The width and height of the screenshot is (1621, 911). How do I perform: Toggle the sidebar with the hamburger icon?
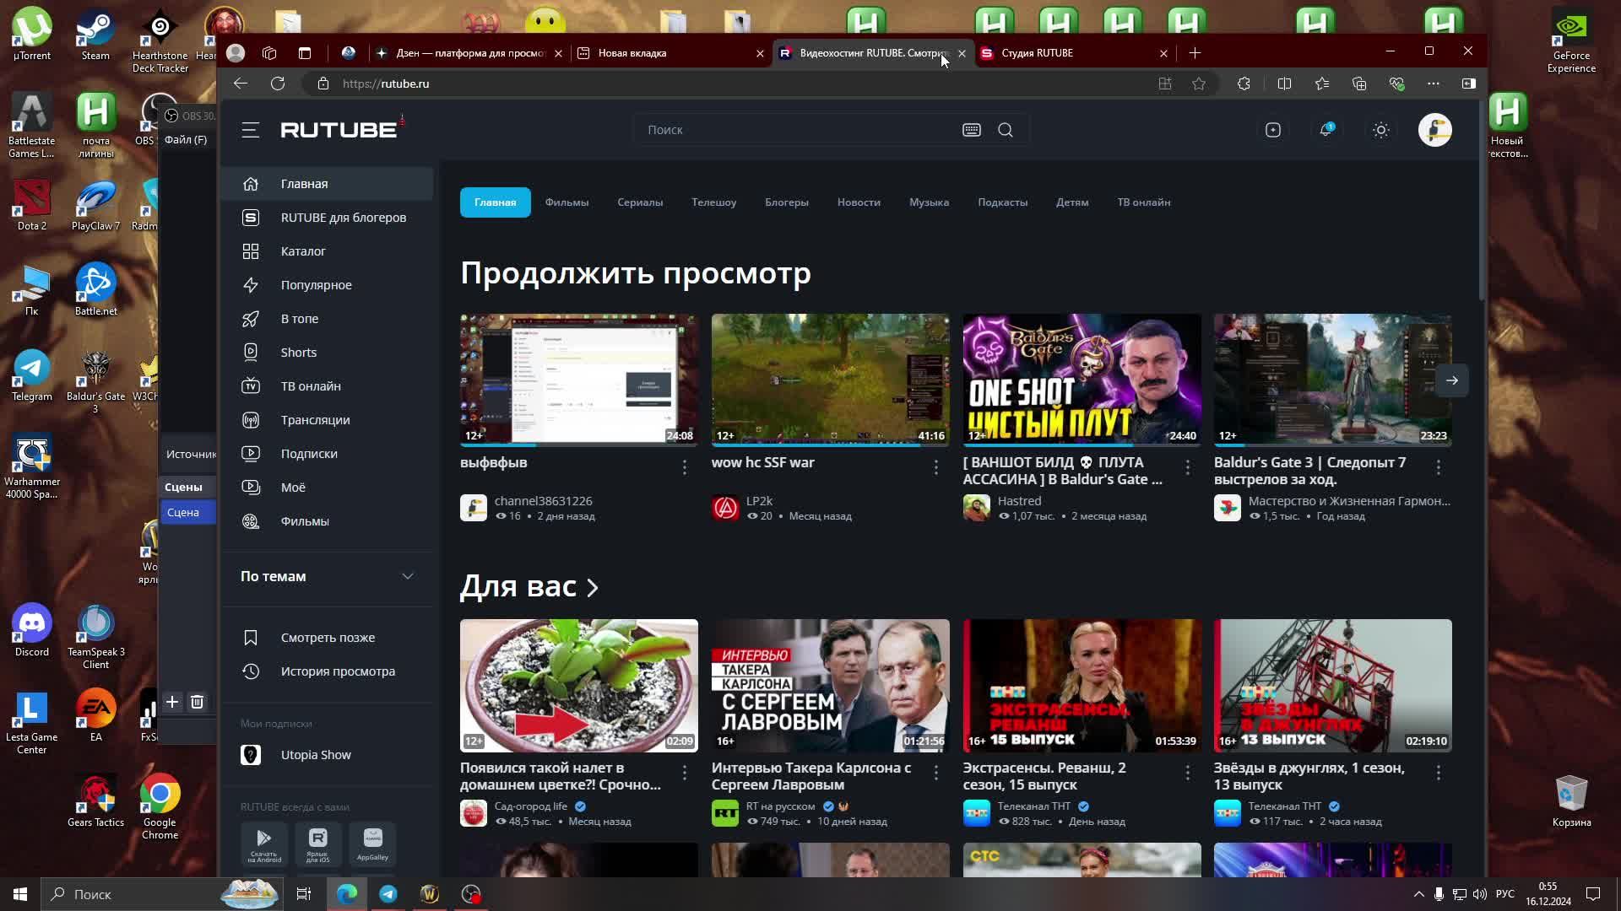250,130
